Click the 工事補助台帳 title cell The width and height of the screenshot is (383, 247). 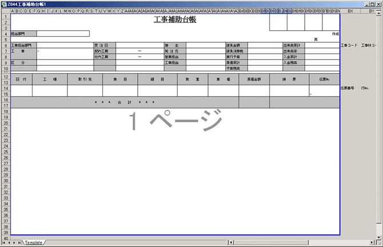pyautogui.click(x=175, y=20)
